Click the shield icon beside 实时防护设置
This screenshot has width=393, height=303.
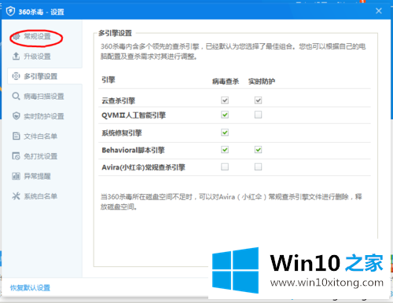[x=17, y=116]
